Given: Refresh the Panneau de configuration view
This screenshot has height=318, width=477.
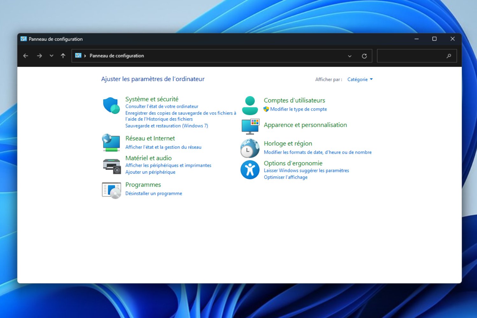Looking at the screenshot, I should pyautogui.click(x=364, y=56).
